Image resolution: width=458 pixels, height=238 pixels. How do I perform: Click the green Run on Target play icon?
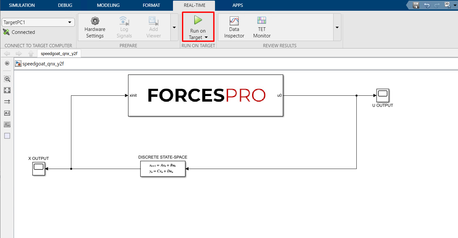pyautogui.click(x=198, y=20)
